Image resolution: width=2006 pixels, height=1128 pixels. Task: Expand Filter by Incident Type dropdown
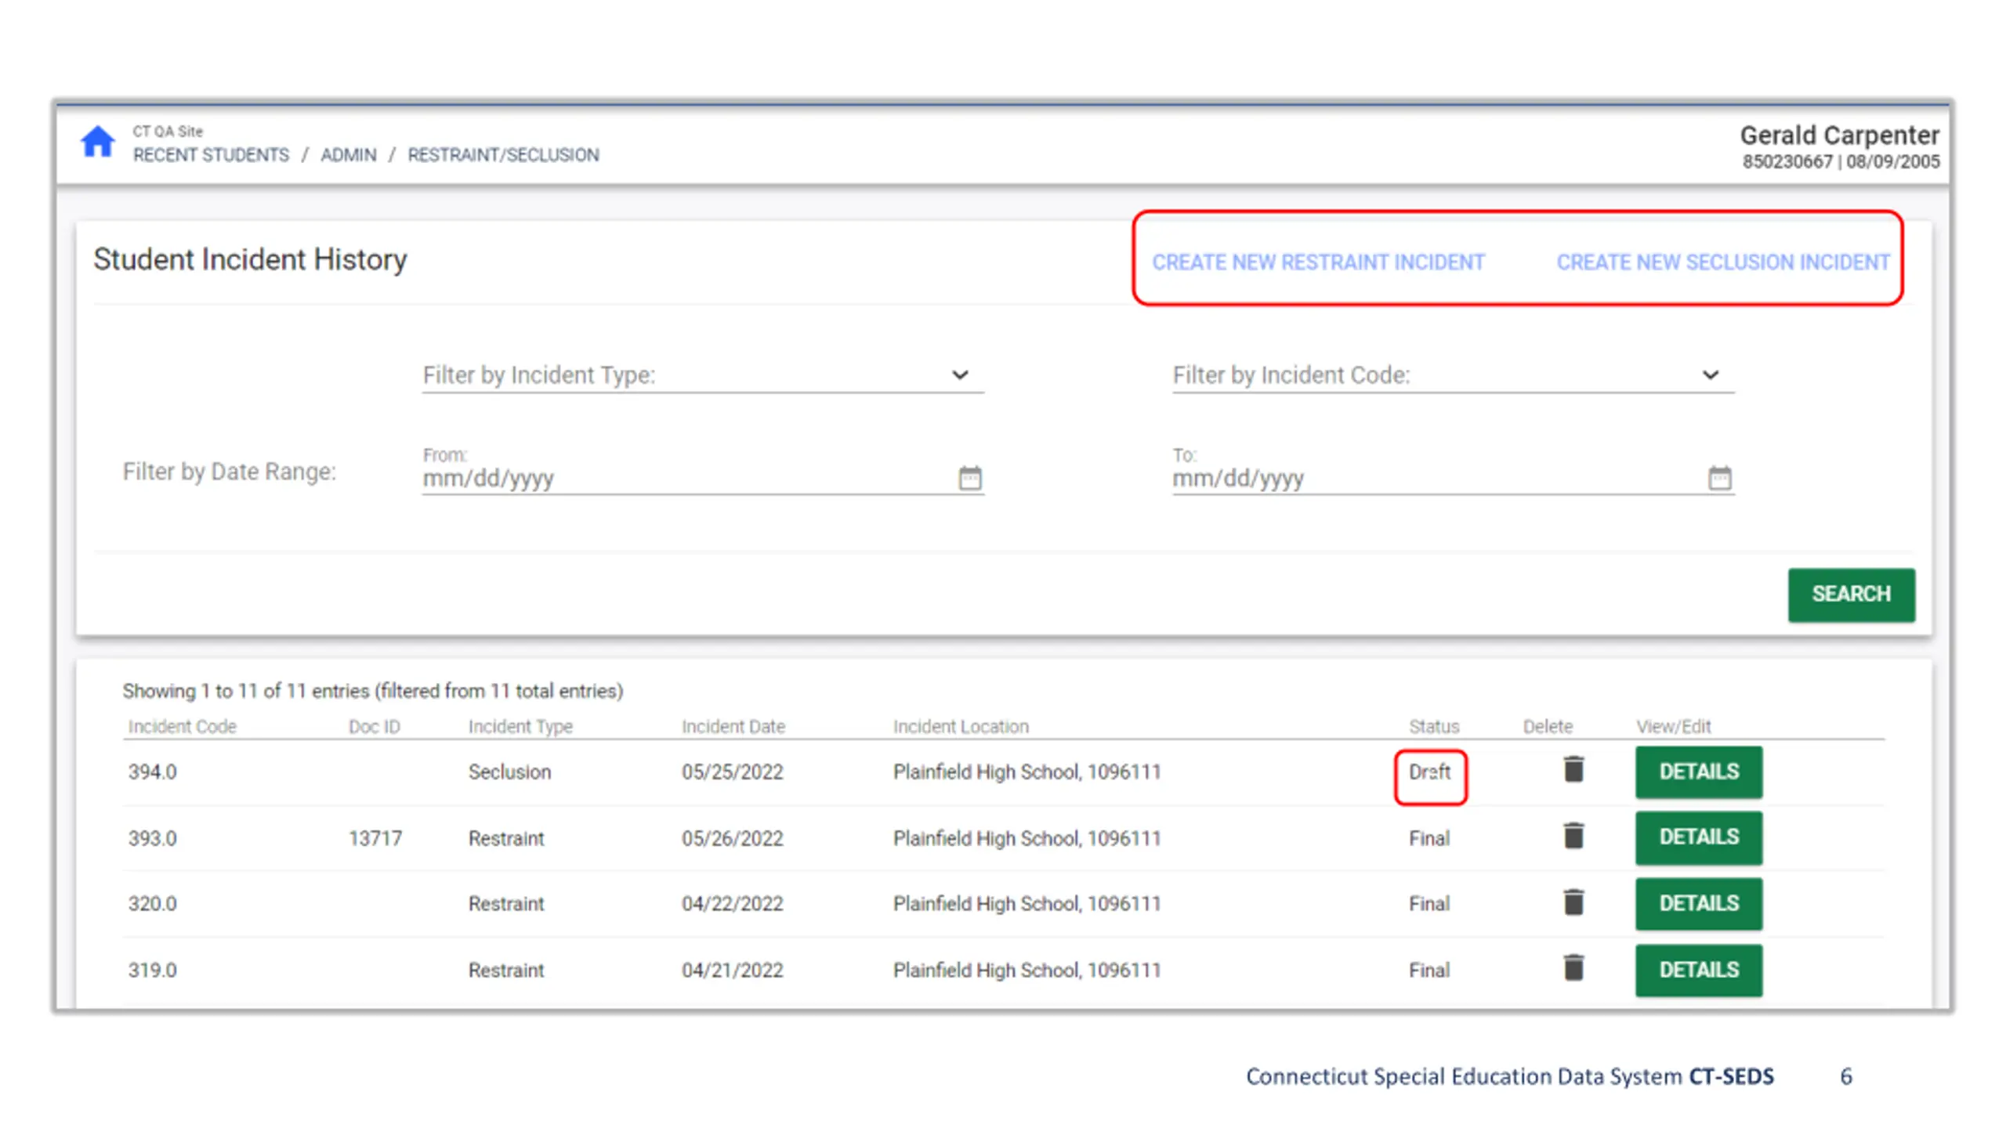click(702, 375)
